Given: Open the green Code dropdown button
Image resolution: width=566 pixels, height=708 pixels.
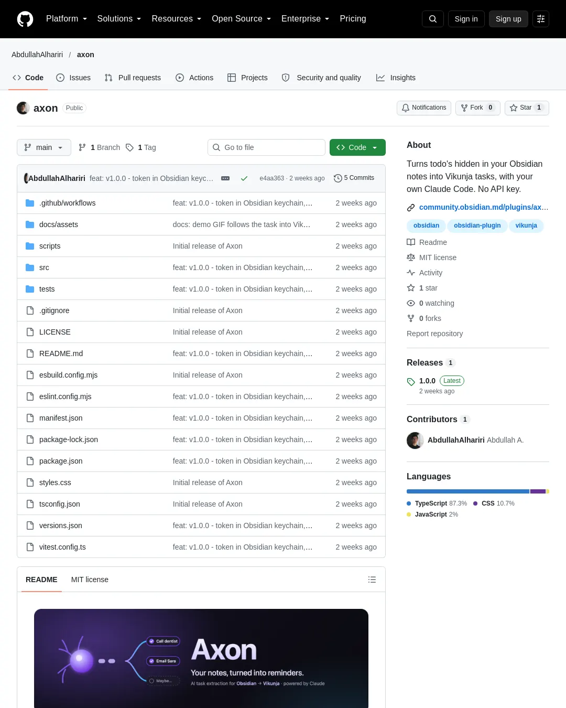Looking at the screenshot, I should (x=357, y=147).
